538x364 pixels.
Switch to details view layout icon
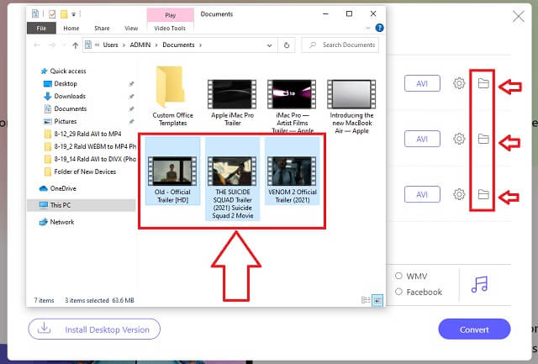(366, 300)
